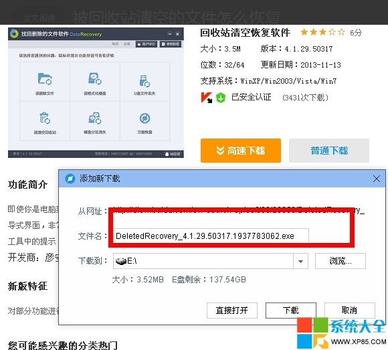Screen dimensions: 388x350
Task: Click the blue icon in 添加新下载 title bar
Action: click(x=70, y=179)
